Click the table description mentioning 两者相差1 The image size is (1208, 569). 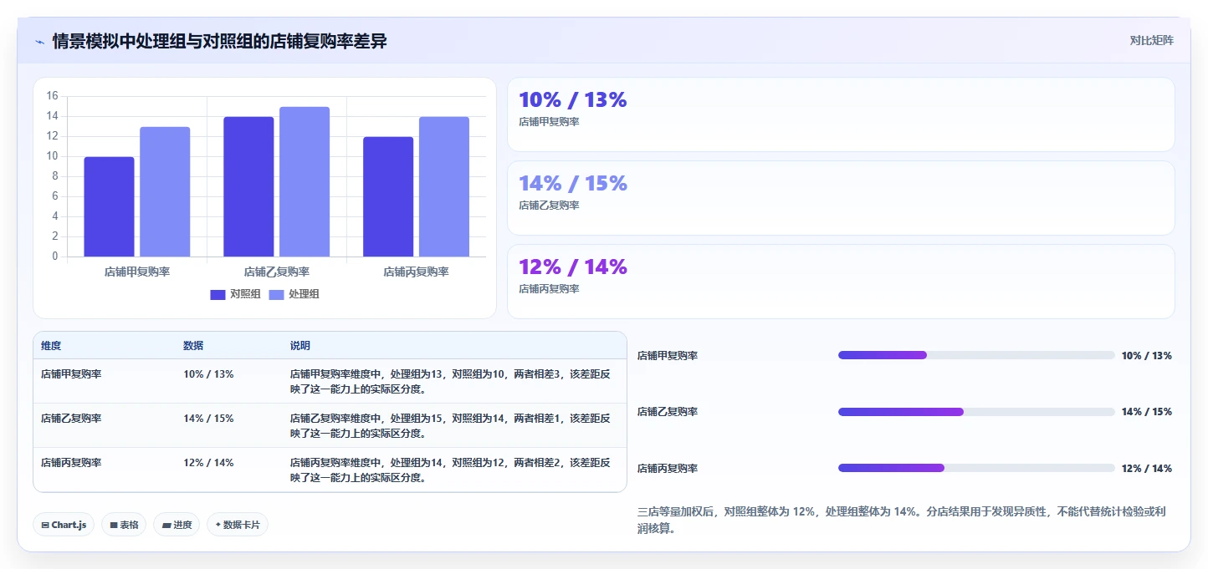(x=450, y=426)
